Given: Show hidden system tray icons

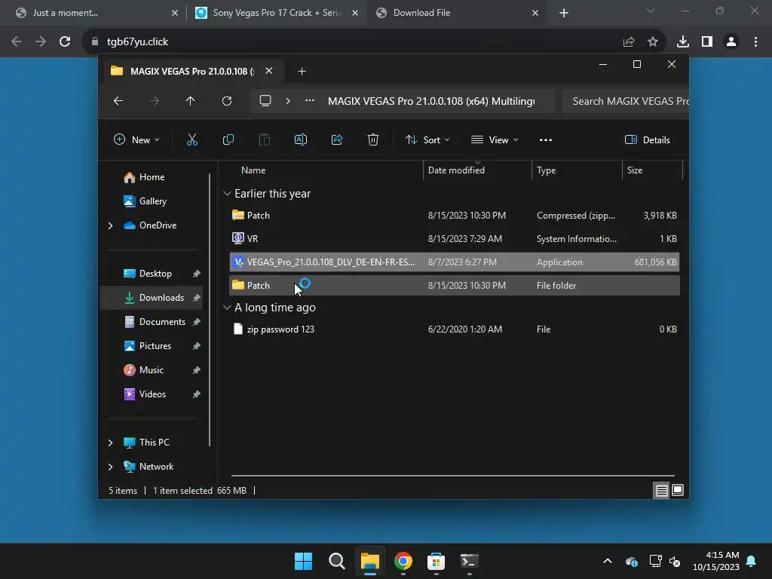Looking at the screenshot, I should coord(608,561).
